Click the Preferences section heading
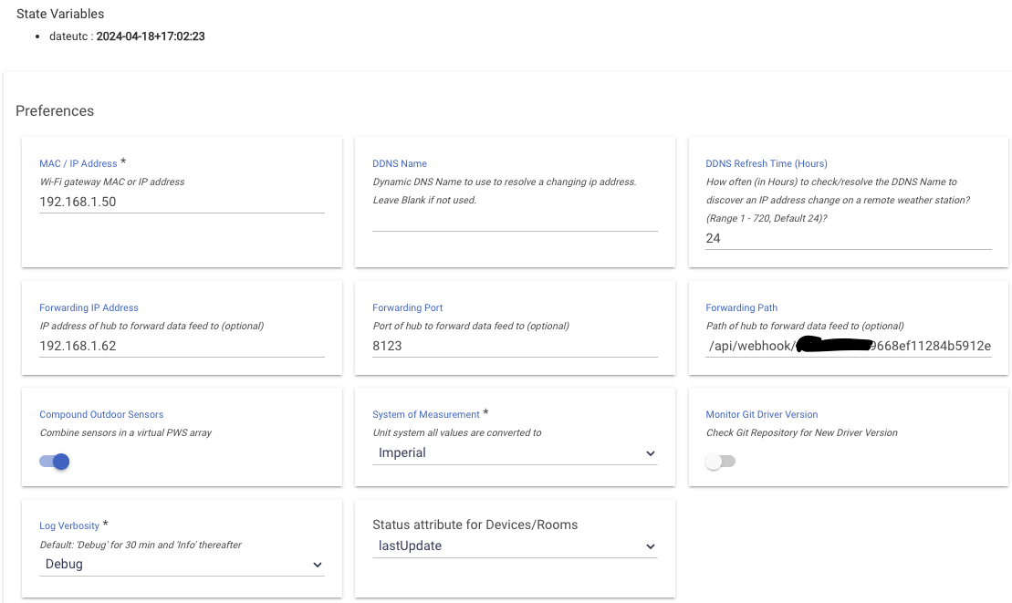Image resolution: width=1012 pixels, height=603 pixels. click(55, 110)
